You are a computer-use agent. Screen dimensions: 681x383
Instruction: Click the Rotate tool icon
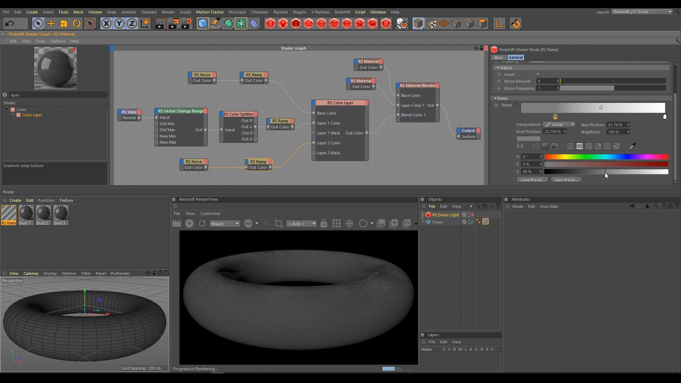point(77,24)
